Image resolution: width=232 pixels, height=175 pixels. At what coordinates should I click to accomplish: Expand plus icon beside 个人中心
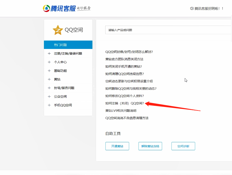[x=49, y=62]
